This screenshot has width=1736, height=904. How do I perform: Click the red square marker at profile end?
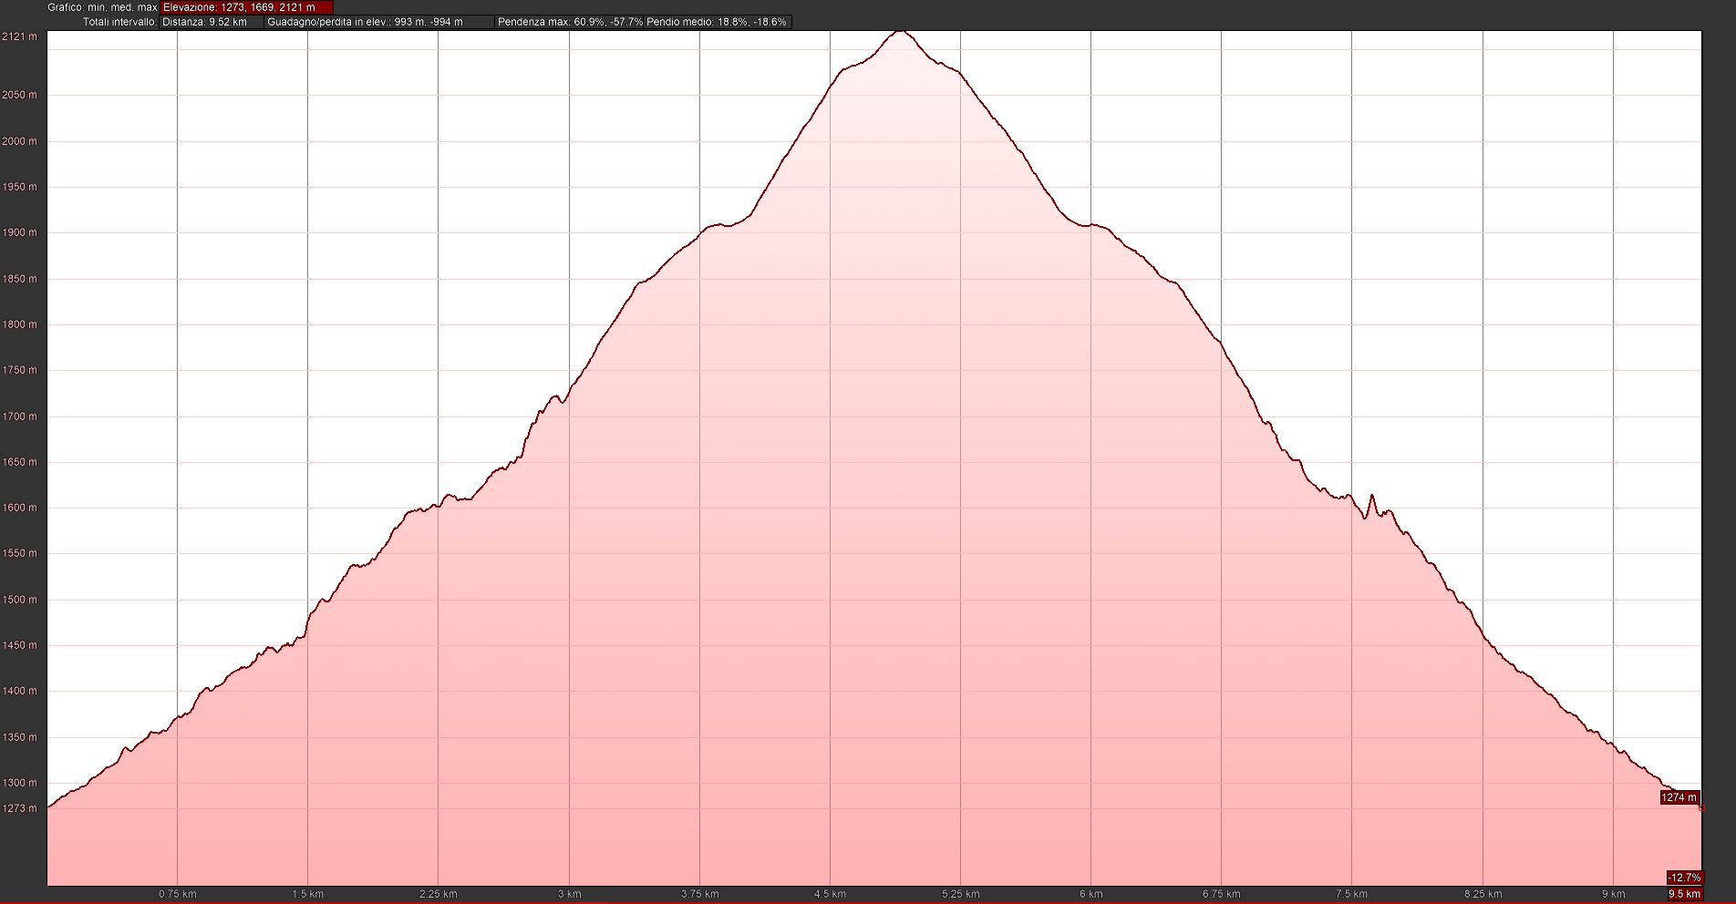[x=1701, y=808]
